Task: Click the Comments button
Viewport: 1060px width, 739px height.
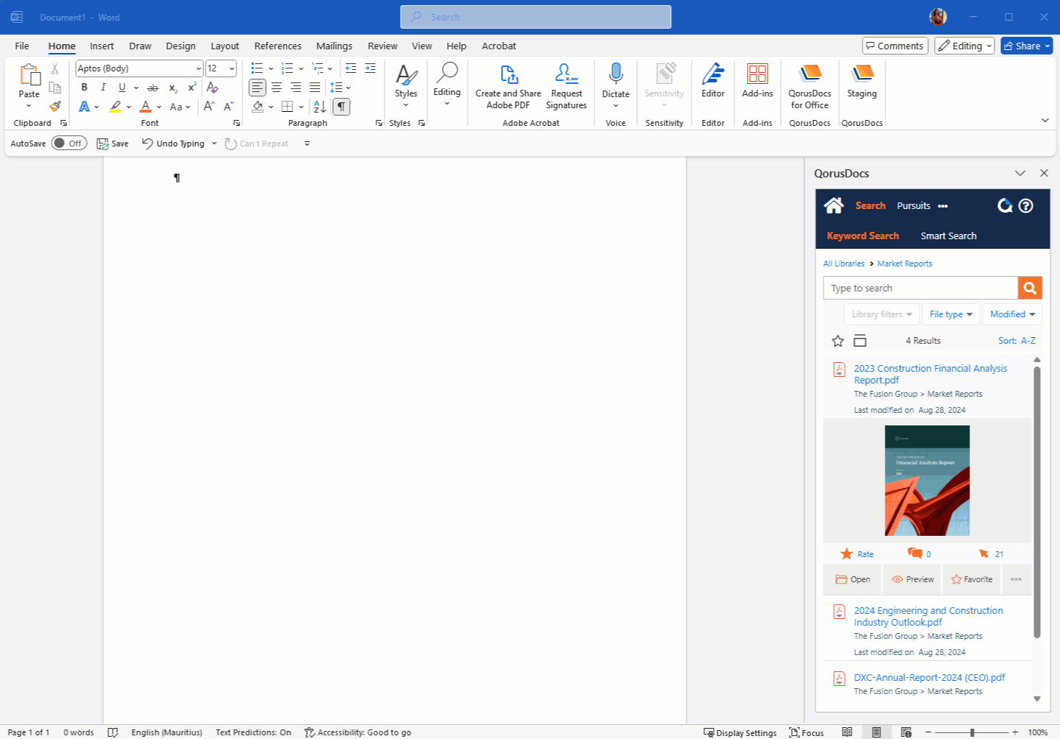Action: [895, 46]
